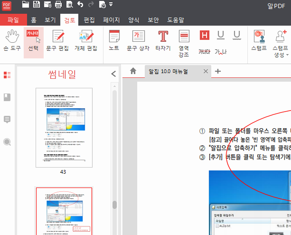The height and width of the screenshot is (235, 291).
Task: Apply the wavy underline U tool
Action: [x=237, y=35]
